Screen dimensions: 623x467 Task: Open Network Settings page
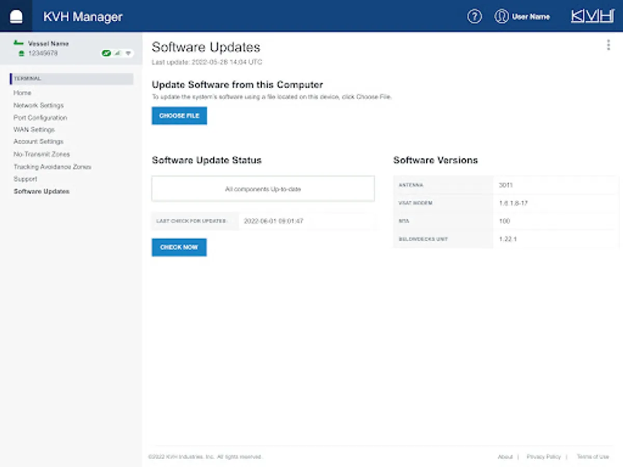point(38,105)
